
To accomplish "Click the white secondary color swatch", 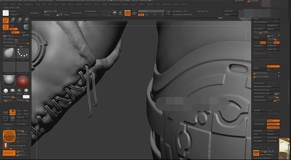I will click(26, 97).
